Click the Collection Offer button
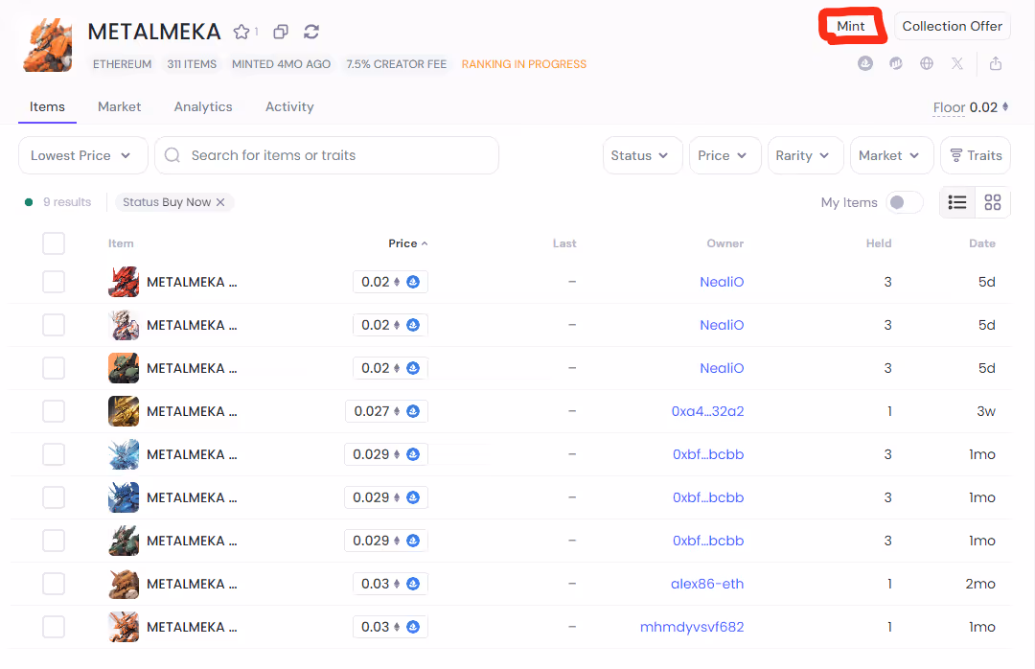Viewport: 1035px width, 669px height. [x=952, y=26]
